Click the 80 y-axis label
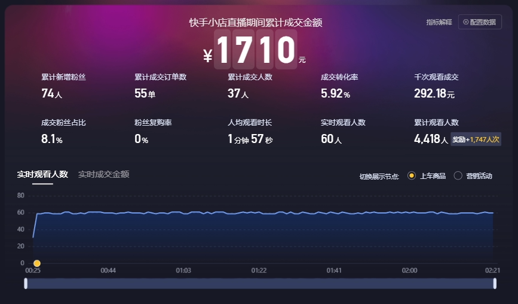Screen dimensions: 518x304 coord(21,196)
